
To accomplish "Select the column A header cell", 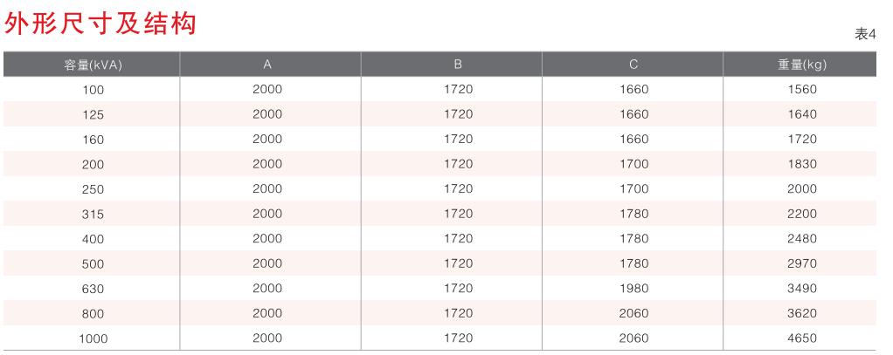I will tap(267, 65).
